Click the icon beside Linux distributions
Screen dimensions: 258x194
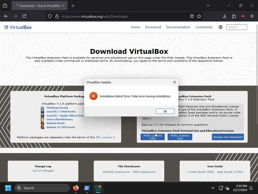click(x=42, y=119)
